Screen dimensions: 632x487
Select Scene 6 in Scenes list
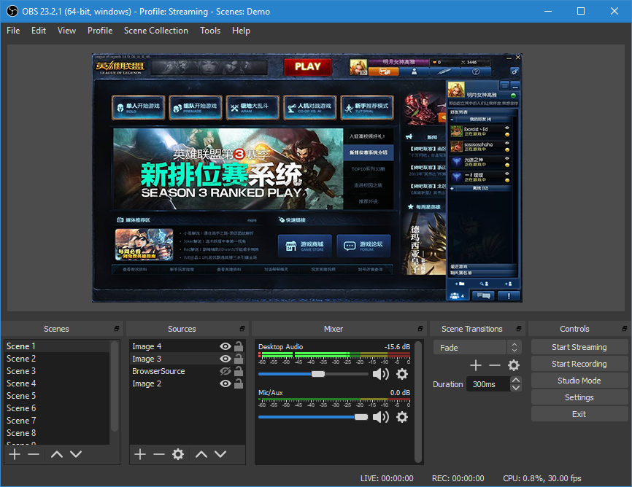click(x=57, y=408)
